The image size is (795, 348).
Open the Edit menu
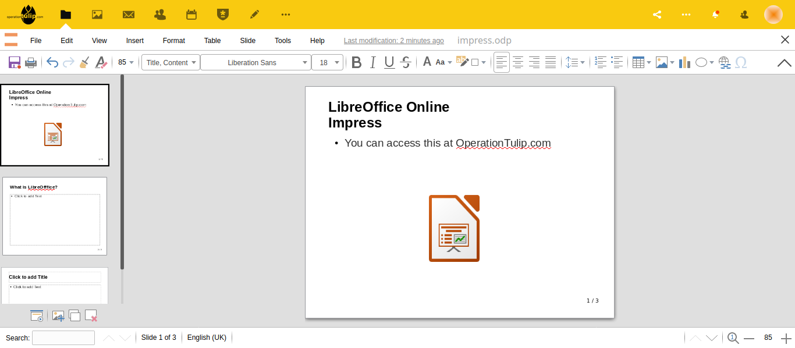tap(66, 41)
